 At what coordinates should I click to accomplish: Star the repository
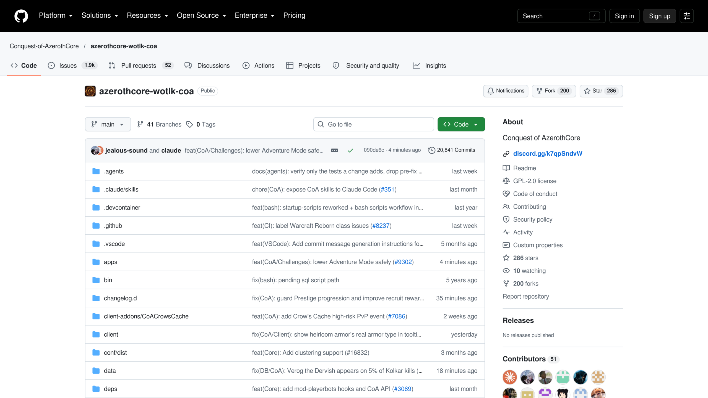click(601, 91)
